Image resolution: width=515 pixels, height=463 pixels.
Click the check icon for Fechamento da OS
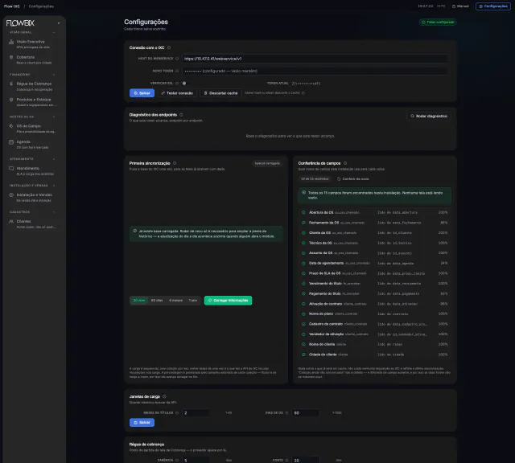pos(303,223)
